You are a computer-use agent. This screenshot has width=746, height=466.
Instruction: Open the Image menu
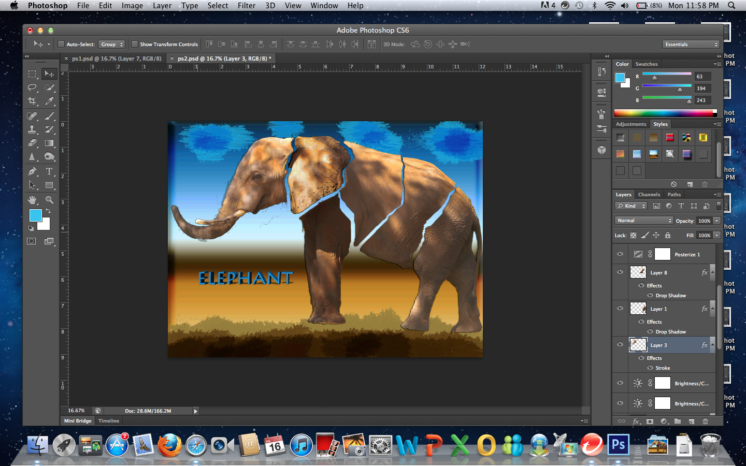pos(132,5)
